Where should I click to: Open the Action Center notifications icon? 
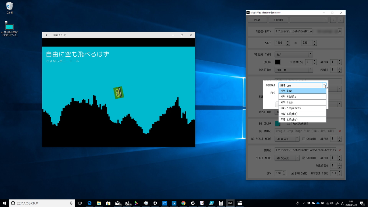click(362, 203)
